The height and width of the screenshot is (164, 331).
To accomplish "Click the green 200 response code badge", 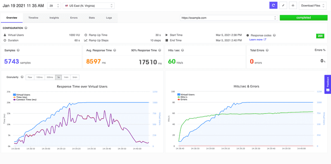I will (320, 36).
